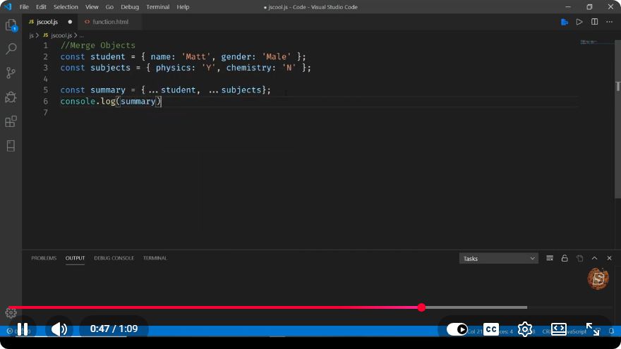
Task: Minimize the Visual Studio Code window
Action: tap(568, 7)
